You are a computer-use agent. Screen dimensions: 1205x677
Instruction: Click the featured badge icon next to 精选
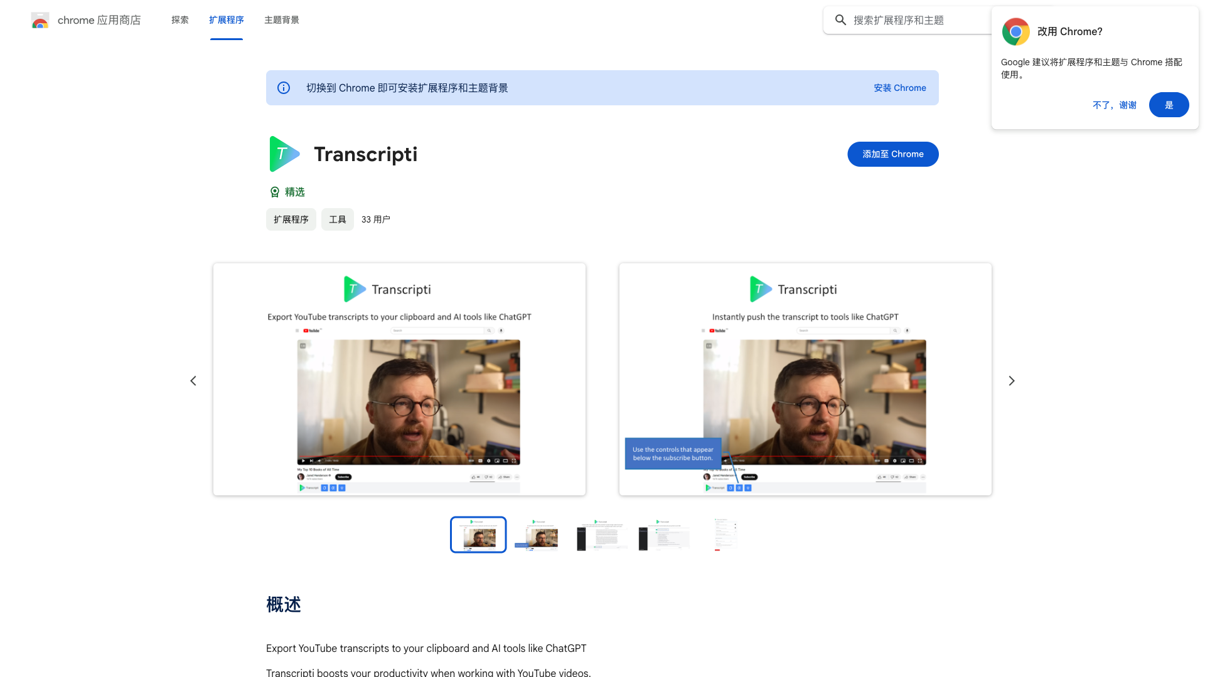(x=274, y=192)
